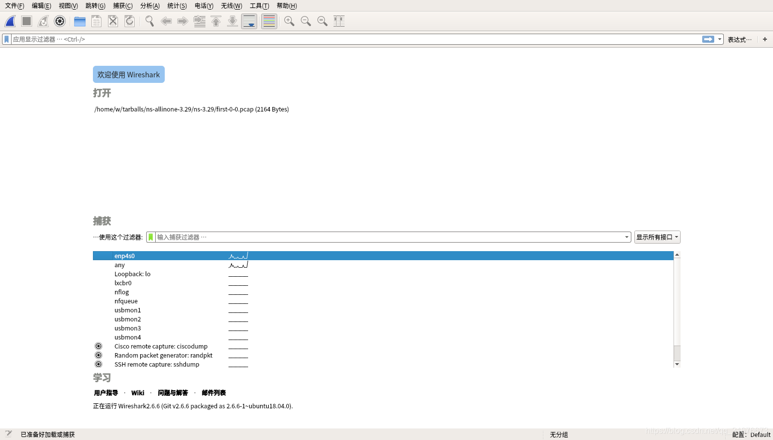Open the 邮件列表 mailing list link
This screenshot has width=773, height=440.
[214, 393]
